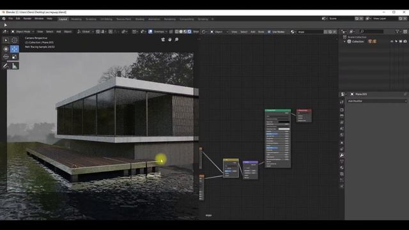Toggle camera view with viewport camera gizmo
Image resolution: width=409 pixels, height=230 pixels.
[x=163, y=40]
